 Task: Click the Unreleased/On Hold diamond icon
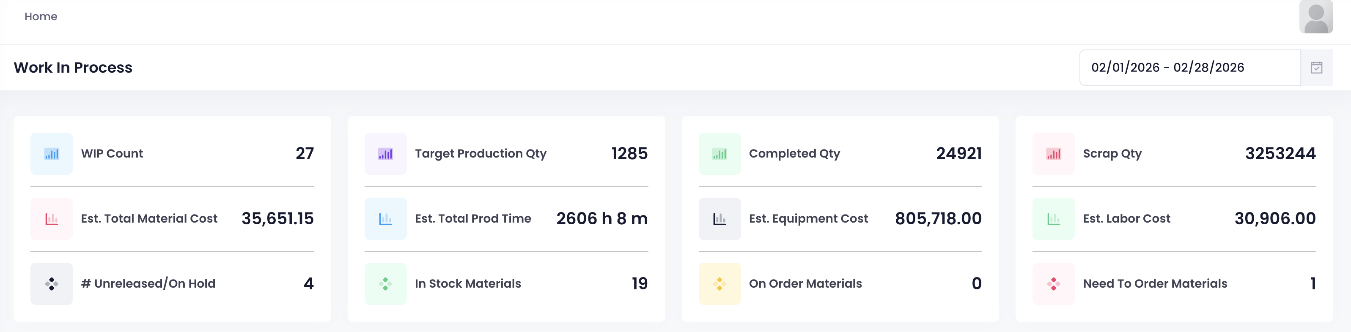pyautogui.click(x=52, y=283)
